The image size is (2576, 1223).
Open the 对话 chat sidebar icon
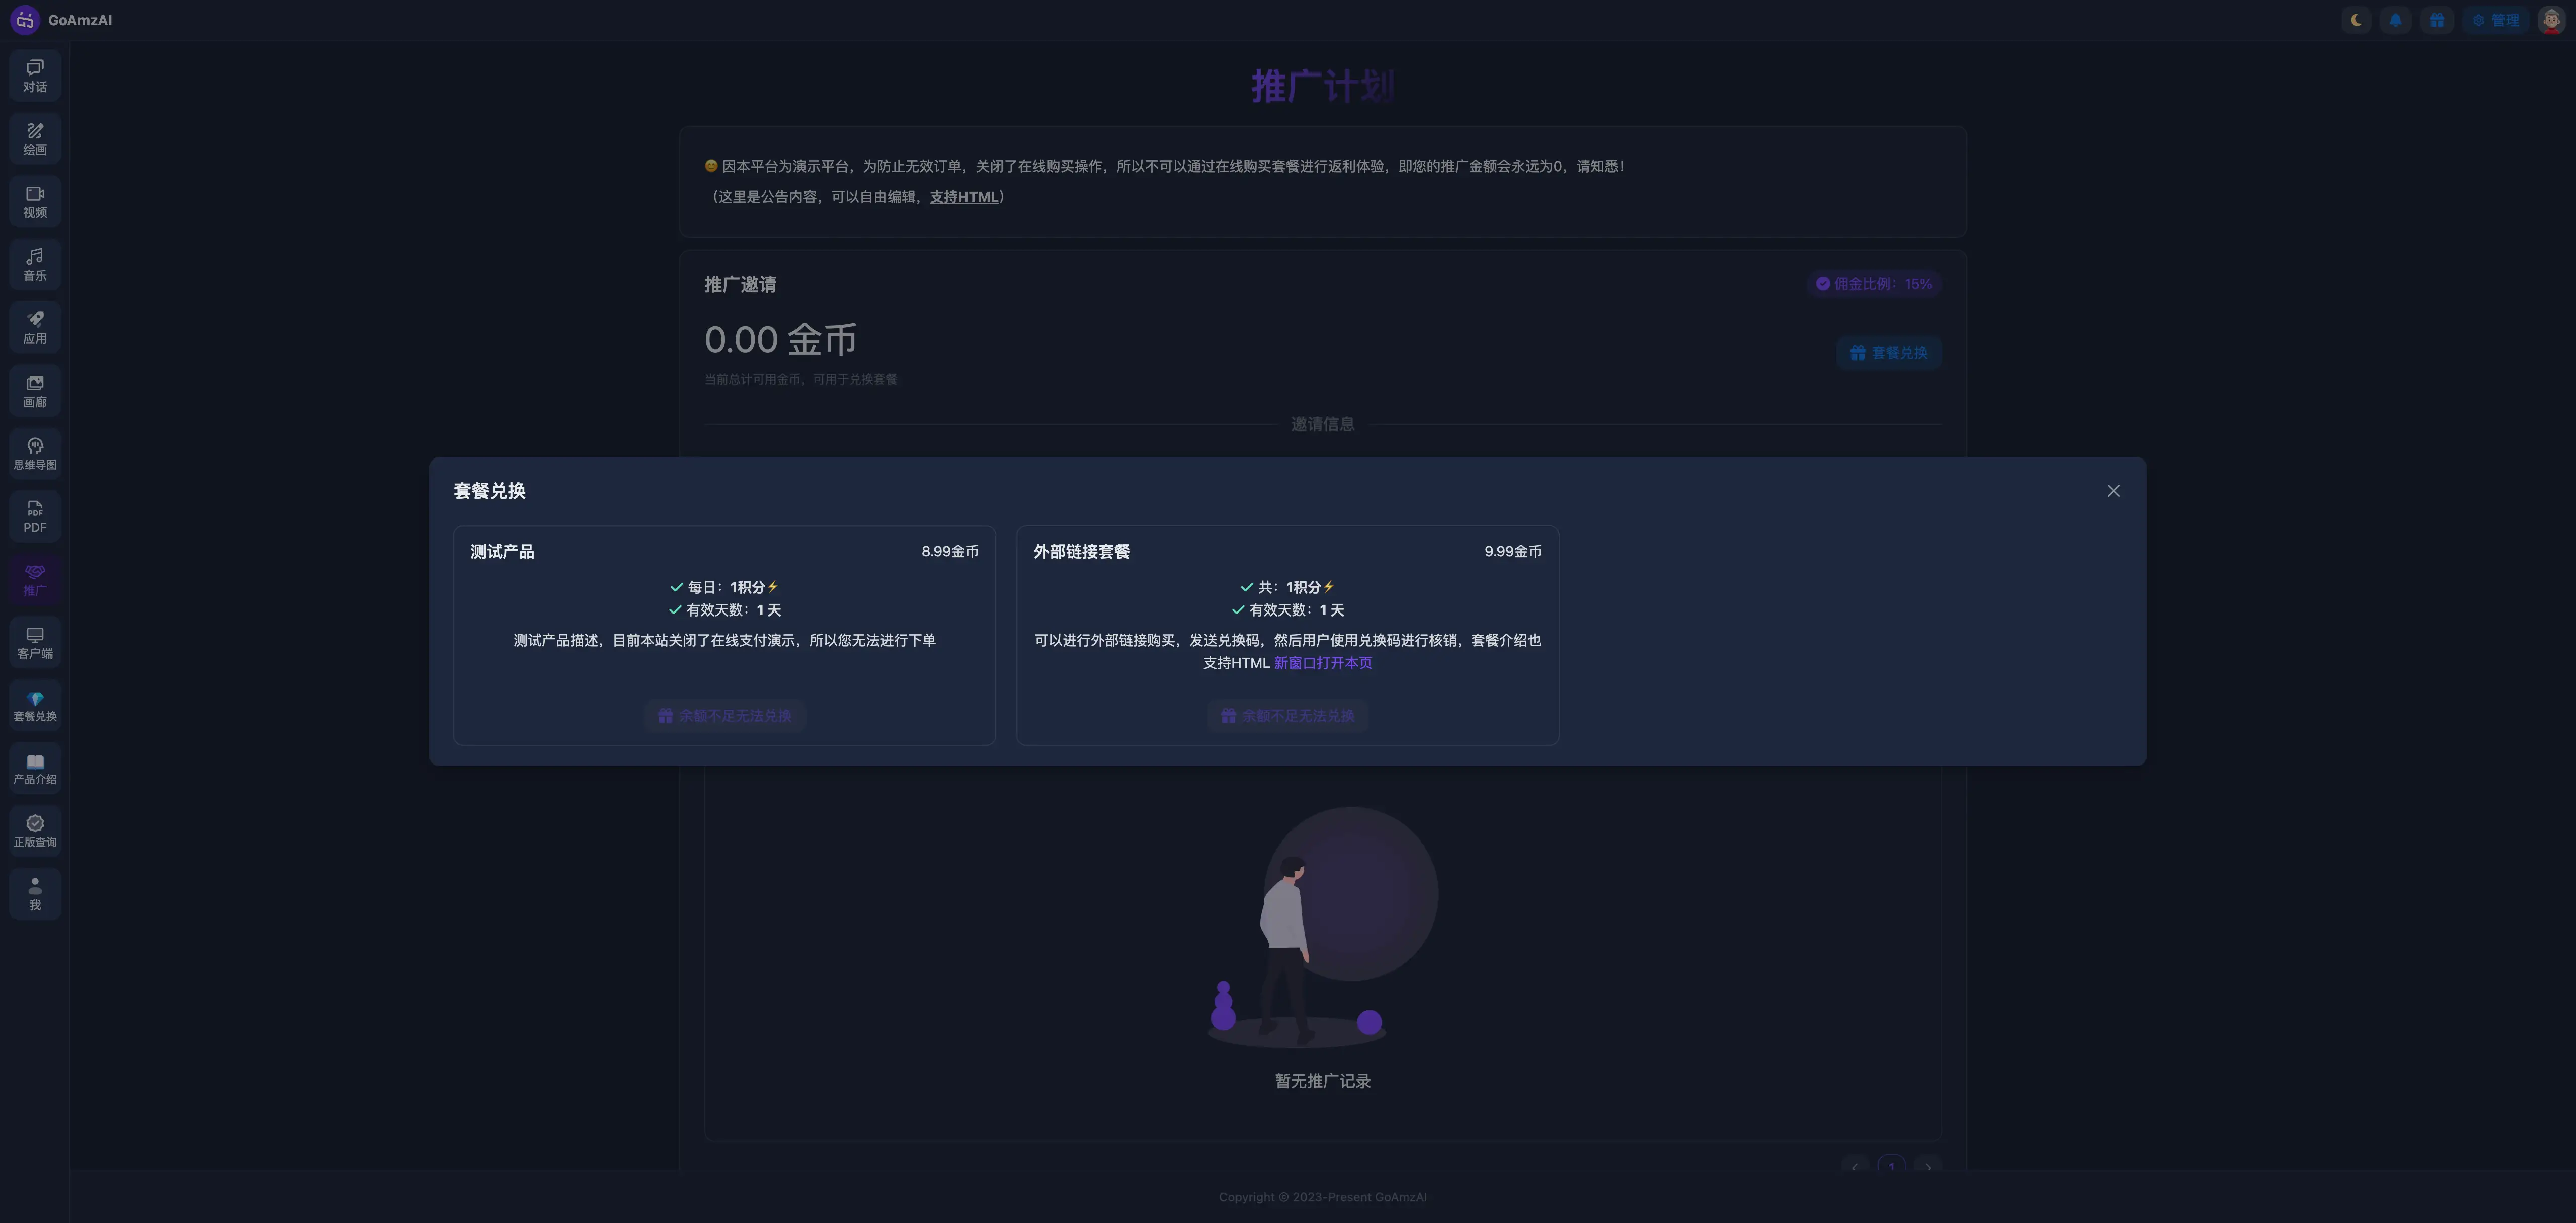pos(35,76)
